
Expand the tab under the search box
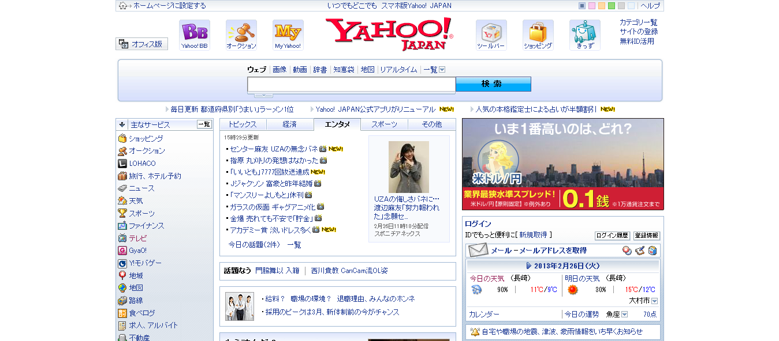(263, 95)
